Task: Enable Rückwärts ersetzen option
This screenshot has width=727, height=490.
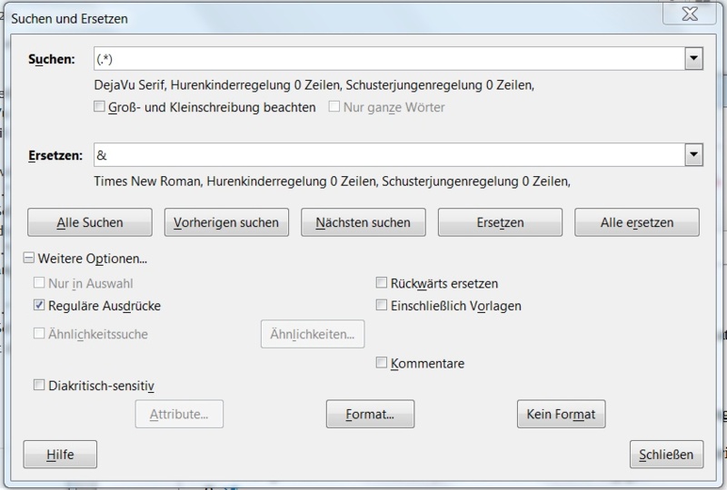Action: (x=382, y=283)
